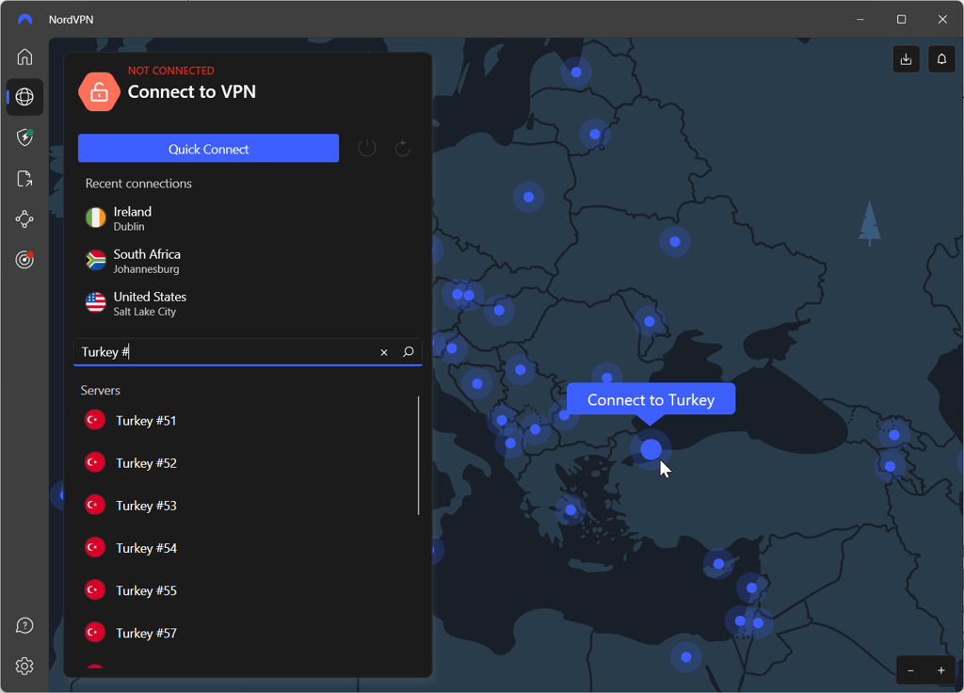Viewport: 964px width, 693px height.
Task: Select Turkey #54 server
Action: pyautogui.click(x=246, y=548)
